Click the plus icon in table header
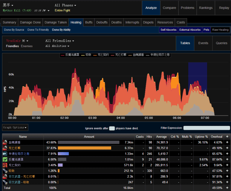231x191 pixels. (227, 137)
